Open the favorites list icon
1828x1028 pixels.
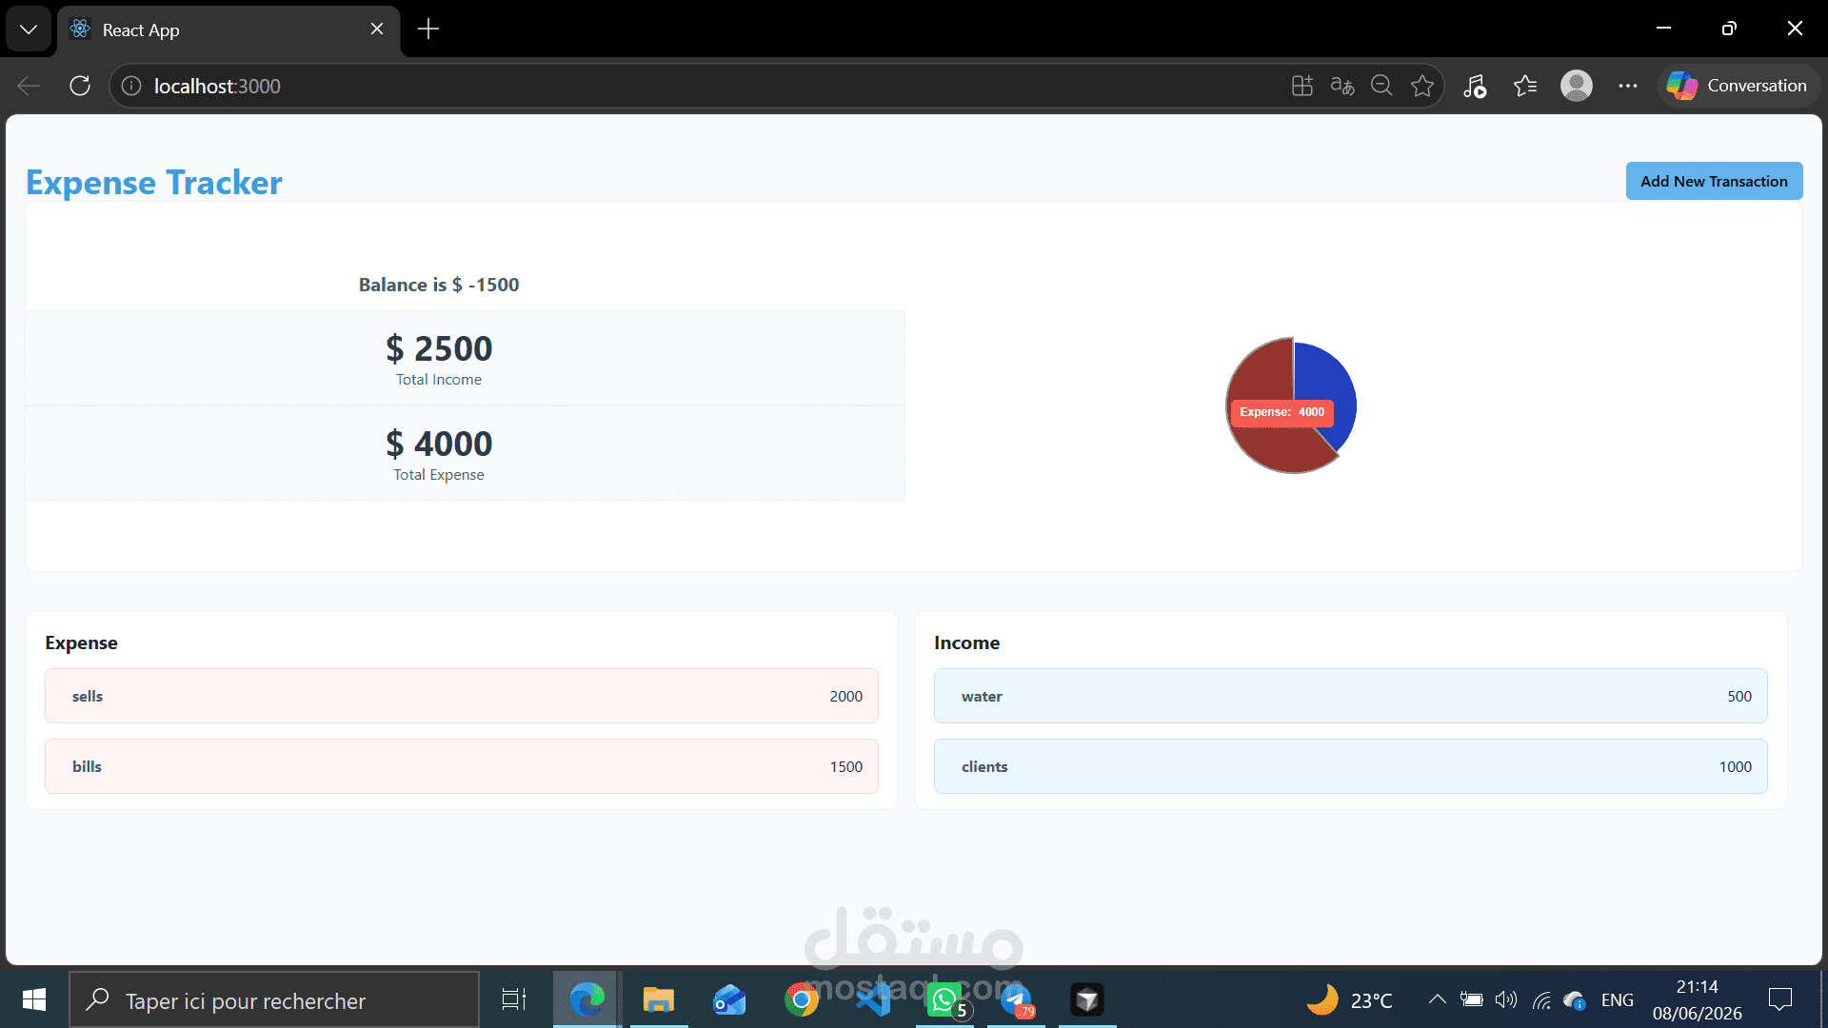tap(1525, 86)
